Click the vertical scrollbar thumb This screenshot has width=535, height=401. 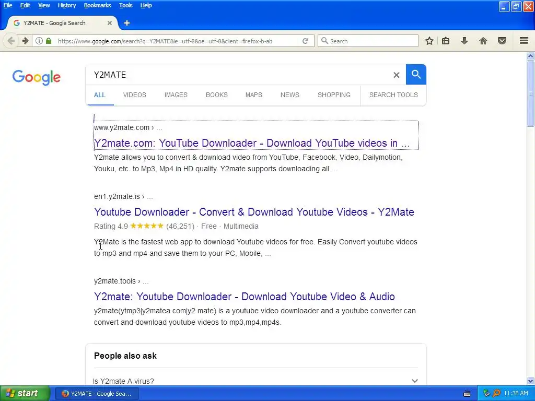pos(531,93)
